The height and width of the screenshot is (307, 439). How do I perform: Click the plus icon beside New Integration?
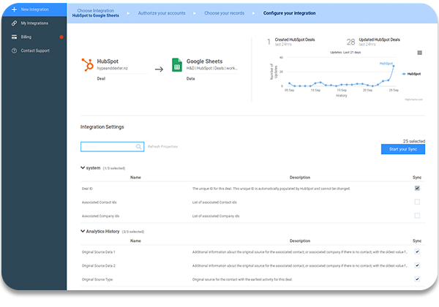(x=14, y=10)
